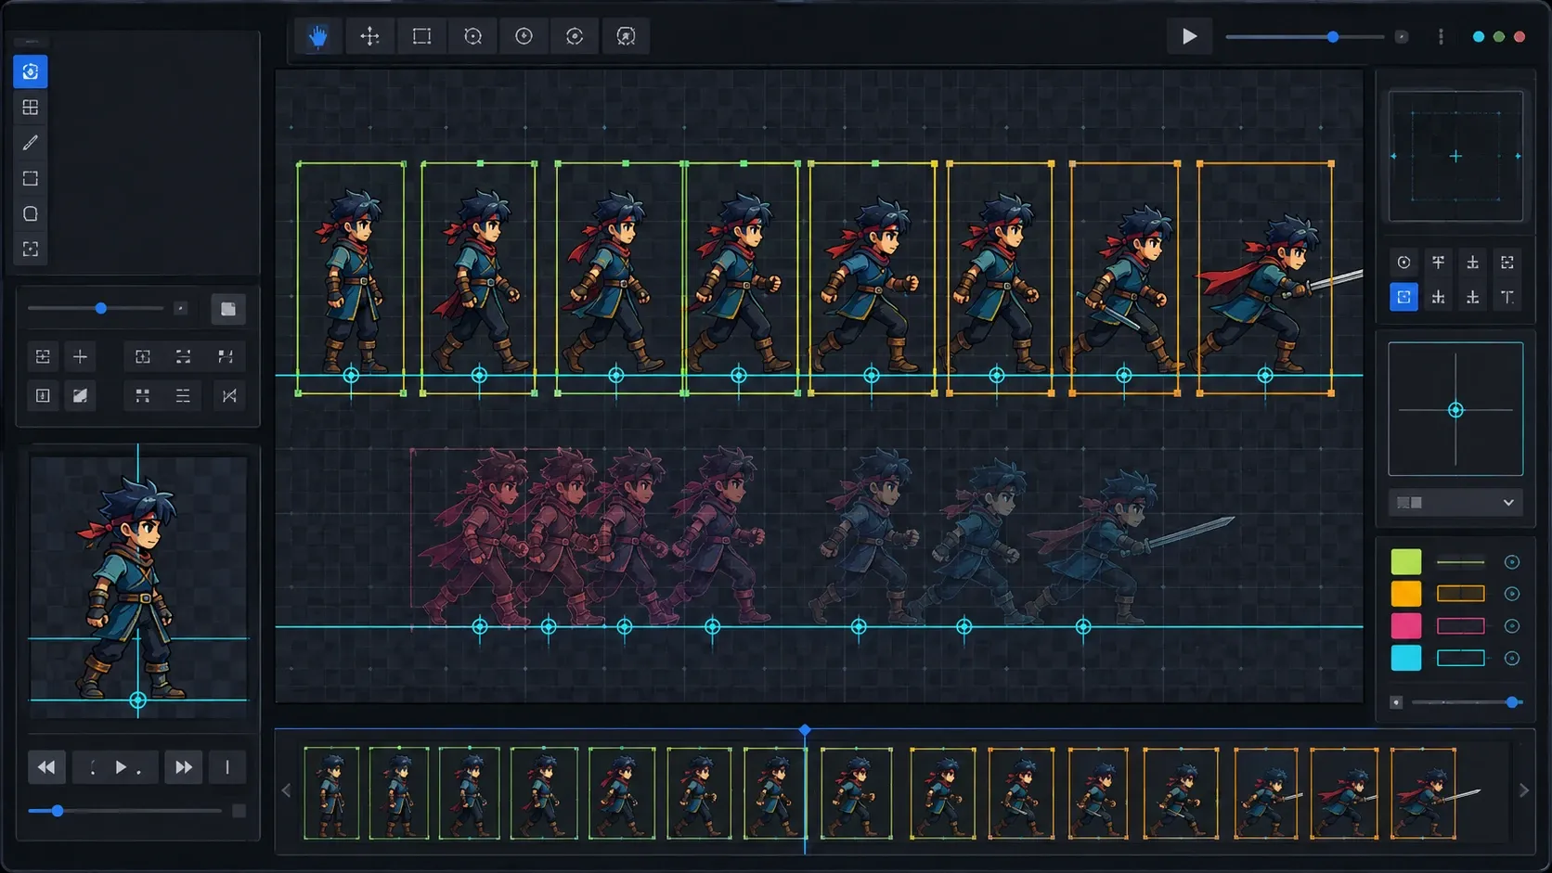Toggle the pink color group circle indicator
1552x873 pixels.
[1511, 626]
